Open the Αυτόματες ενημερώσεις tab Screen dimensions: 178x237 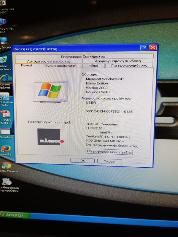[48, 61]
